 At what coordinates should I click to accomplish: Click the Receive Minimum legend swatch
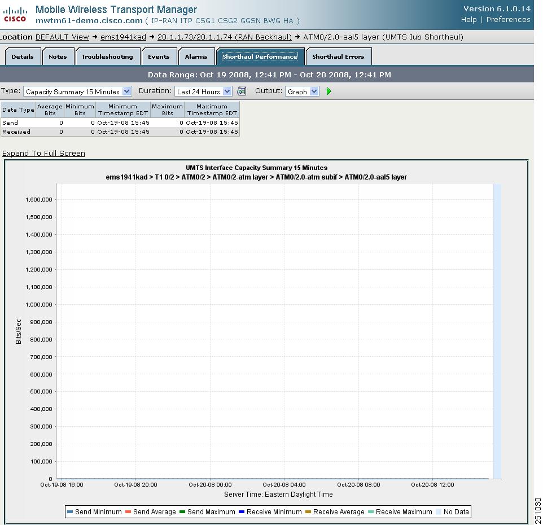242,512
